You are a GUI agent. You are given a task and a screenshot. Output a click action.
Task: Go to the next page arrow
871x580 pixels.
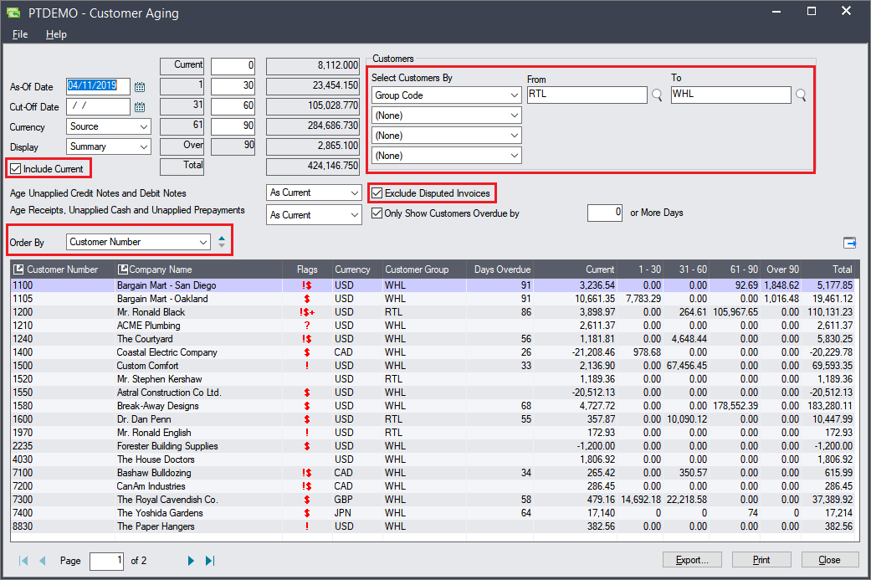(192, 561)
